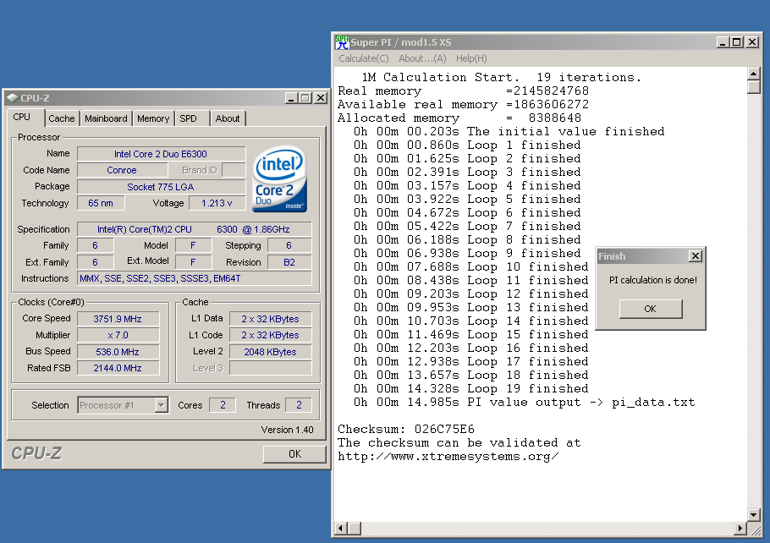
Task: Switch to the Memory tab in CPU-Z
Action: pos(153,118)
